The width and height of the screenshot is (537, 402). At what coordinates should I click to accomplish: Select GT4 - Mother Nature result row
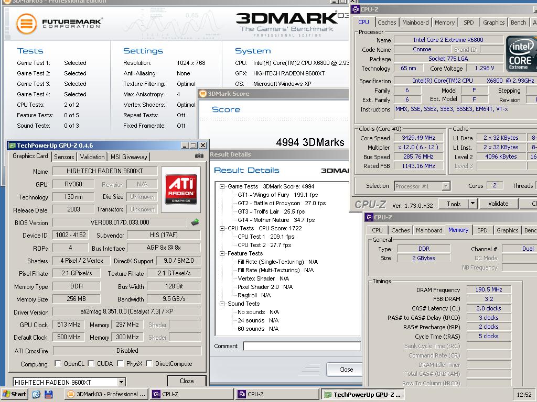(x=276, y=220)
